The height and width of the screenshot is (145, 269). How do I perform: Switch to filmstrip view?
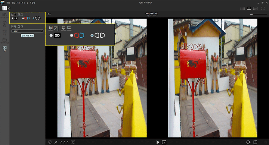pyautogui.click(x=255, y=8)
